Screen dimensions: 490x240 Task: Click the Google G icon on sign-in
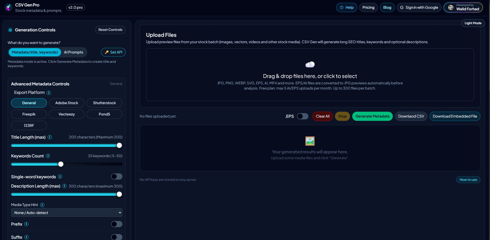pyautogui.click(x=402, y=7)
